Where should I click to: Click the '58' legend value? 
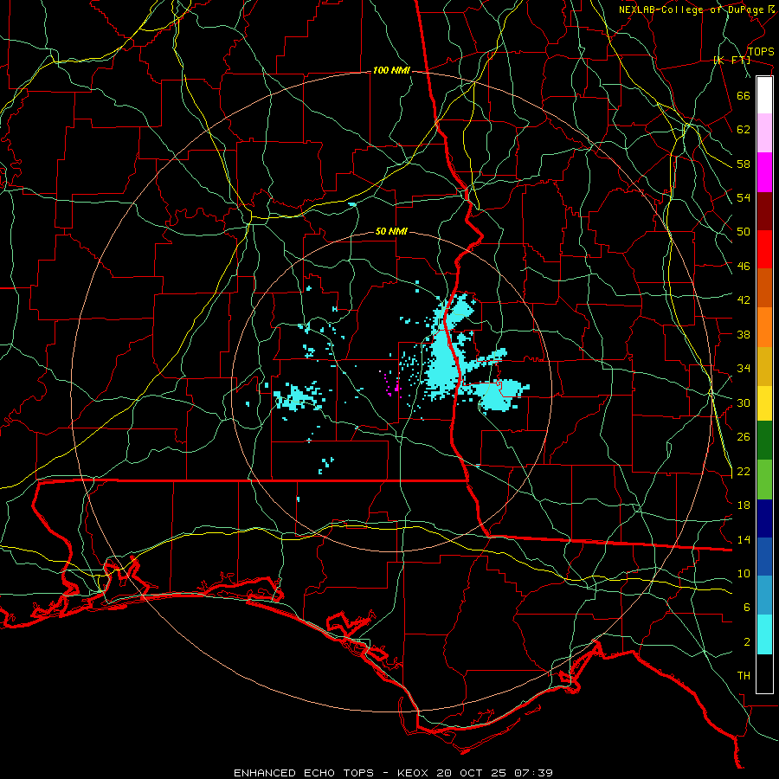pyautogui.click(x=744, y=164)
